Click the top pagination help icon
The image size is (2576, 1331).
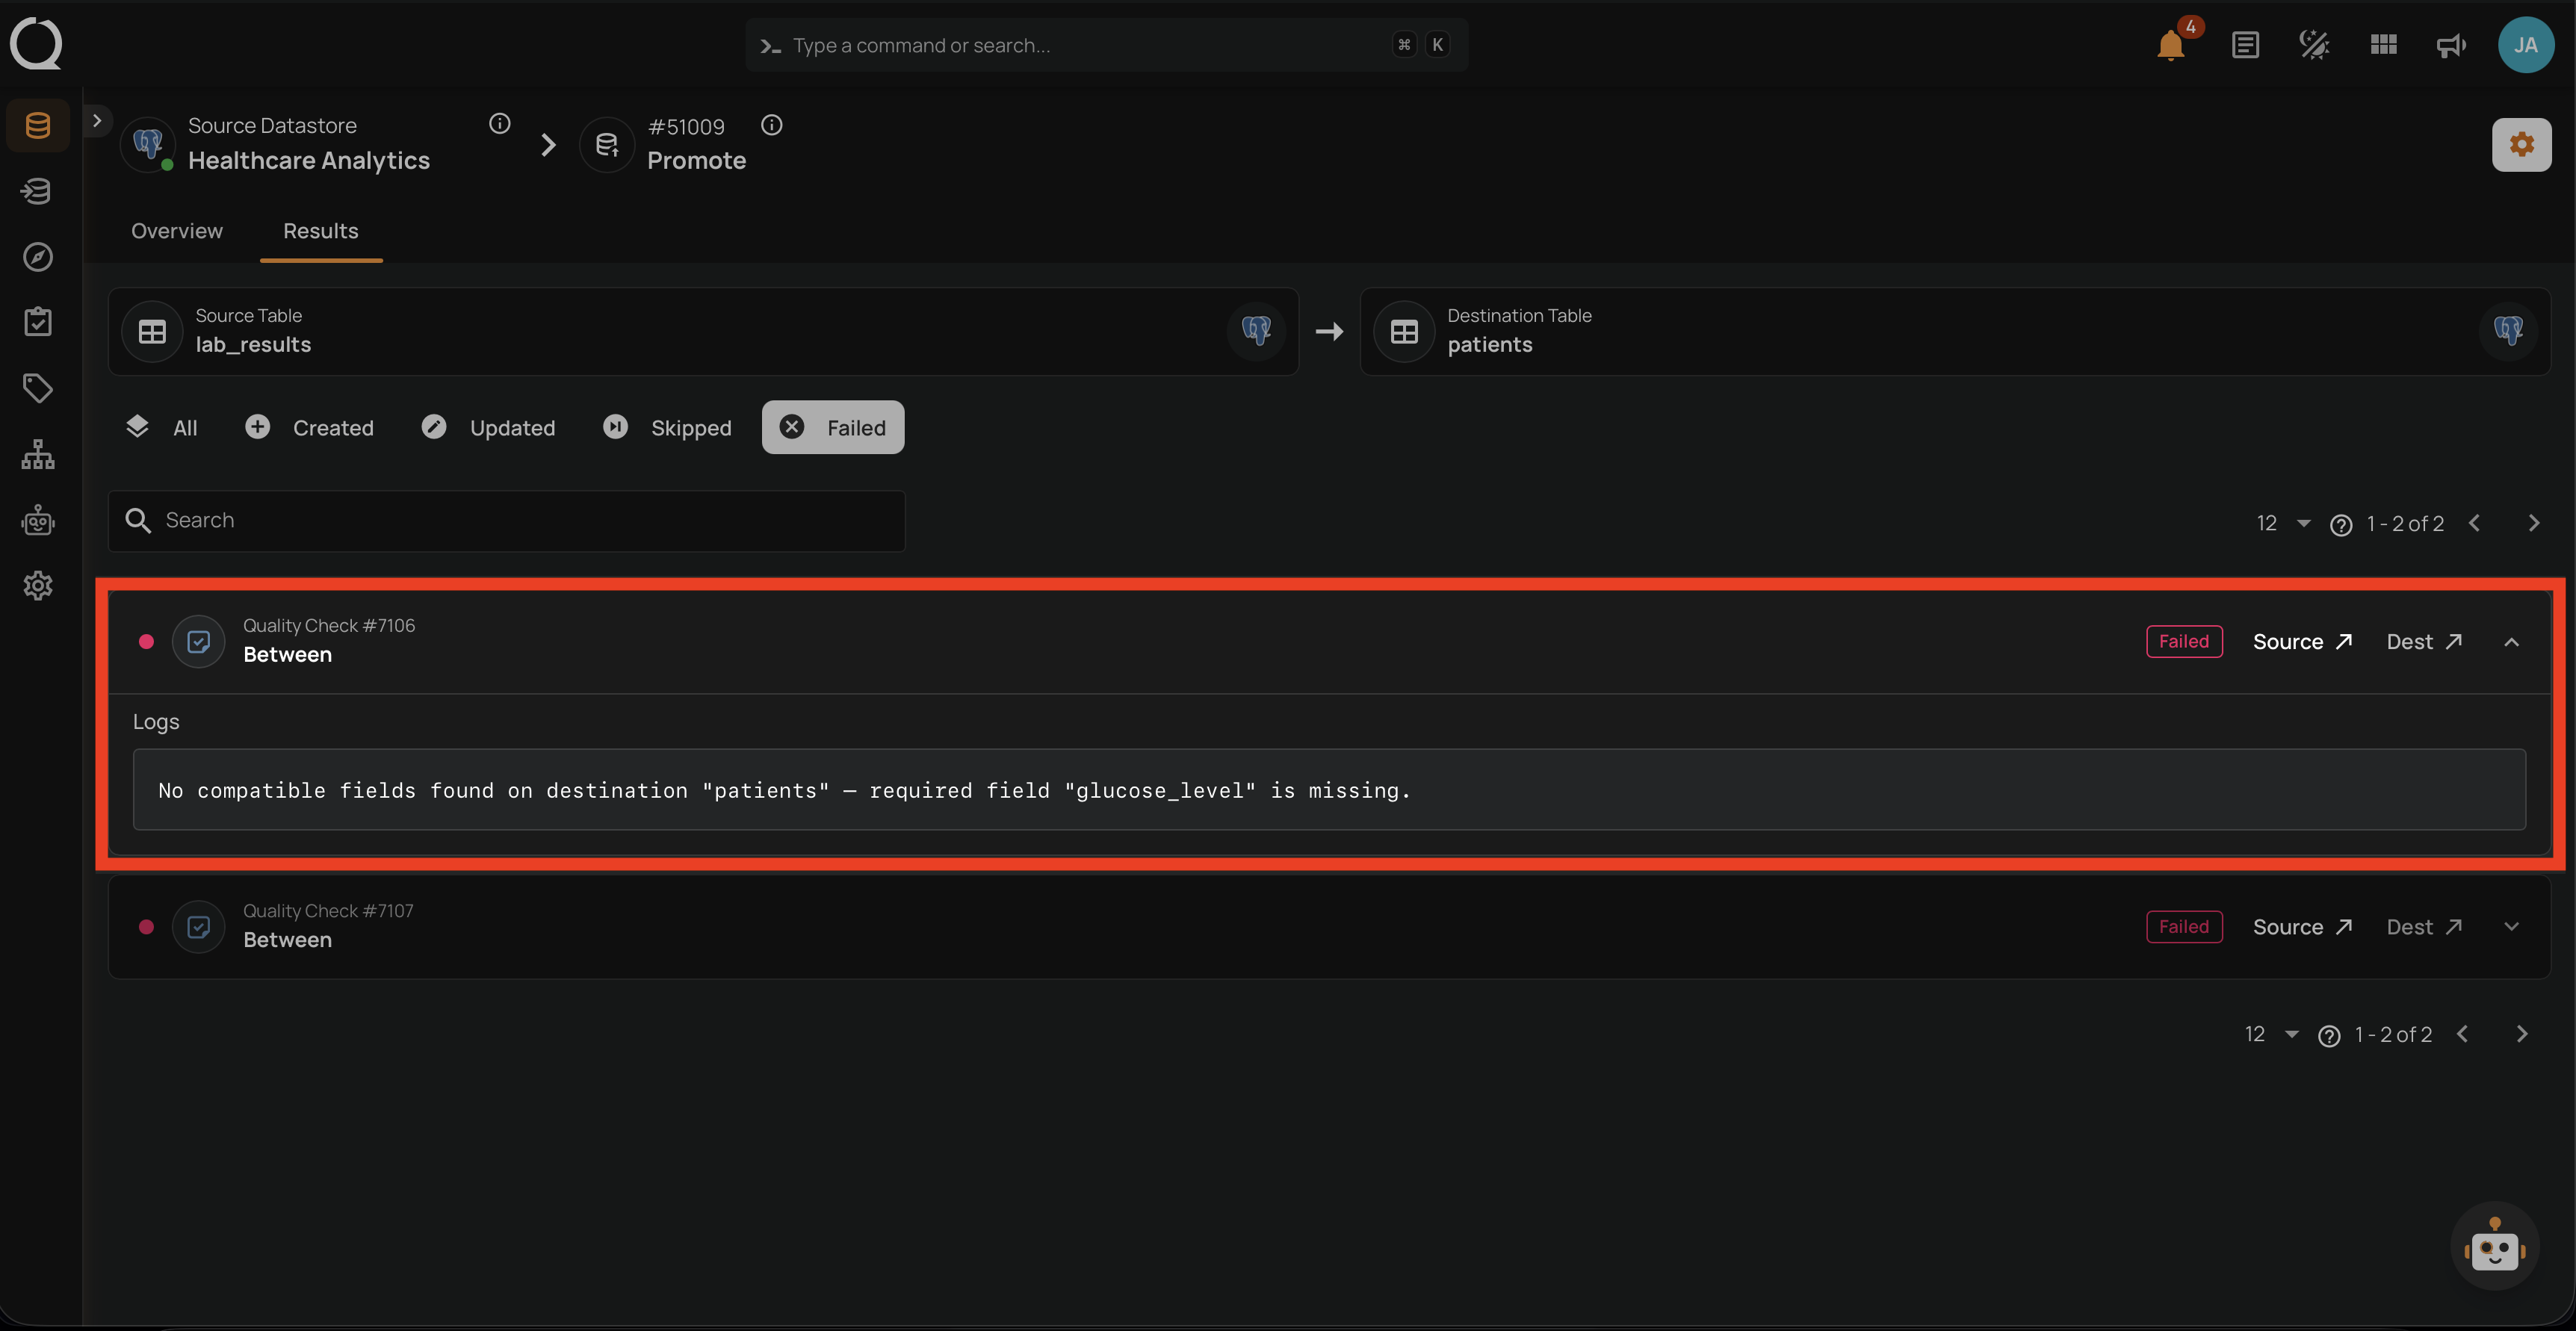coord(2341,525)
